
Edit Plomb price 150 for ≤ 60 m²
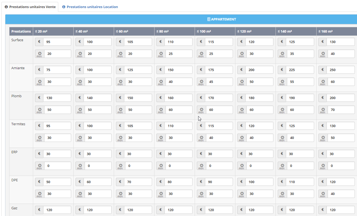pos(138,98)
